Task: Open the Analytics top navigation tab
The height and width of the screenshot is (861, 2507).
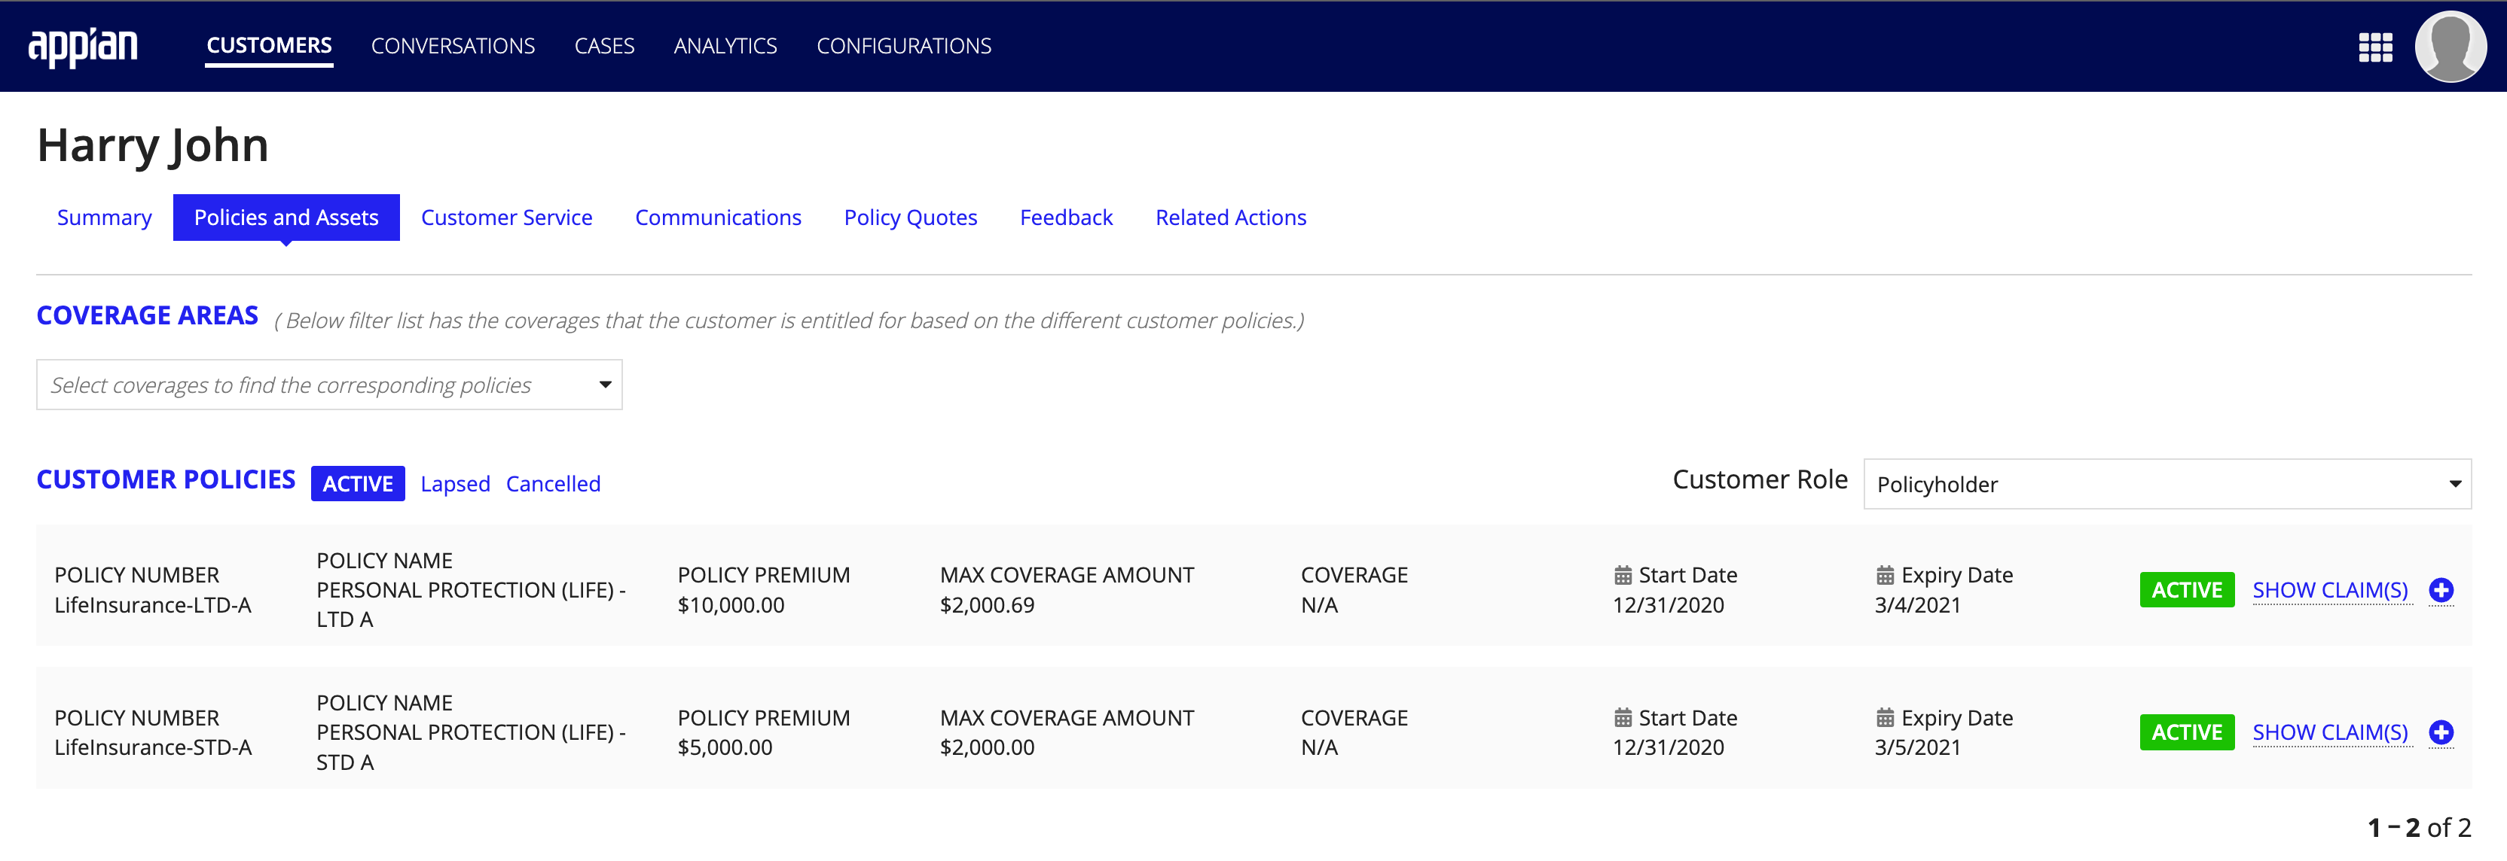Action: [725, 46]
